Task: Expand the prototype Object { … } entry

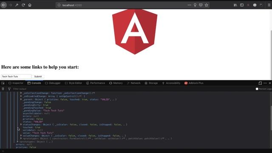Action: [x=17, y=142]
